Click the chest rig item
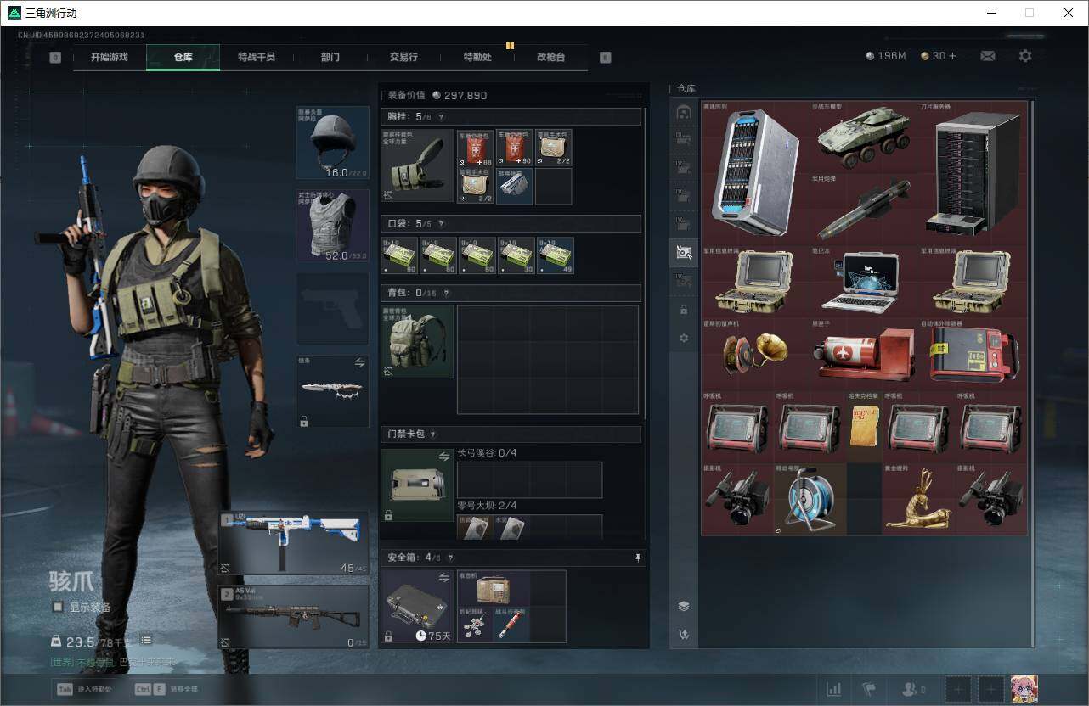 (x=417, y=166)
